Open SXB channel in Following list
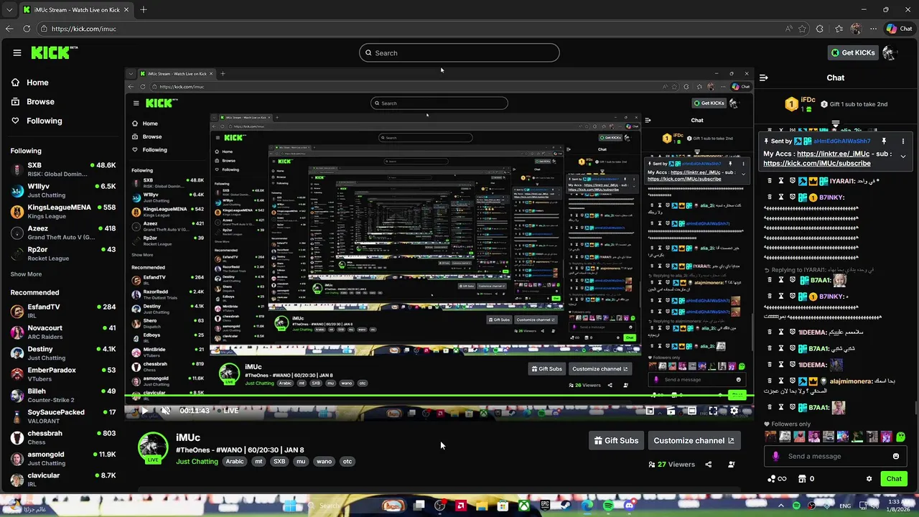This screenshot has width=919, height=517. 63,169
